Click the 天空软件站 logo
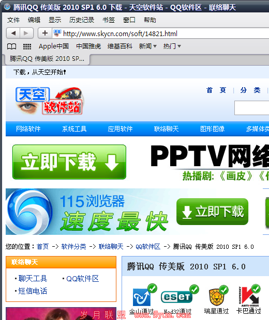Screen dimensions: 269x320 point(49,101)
